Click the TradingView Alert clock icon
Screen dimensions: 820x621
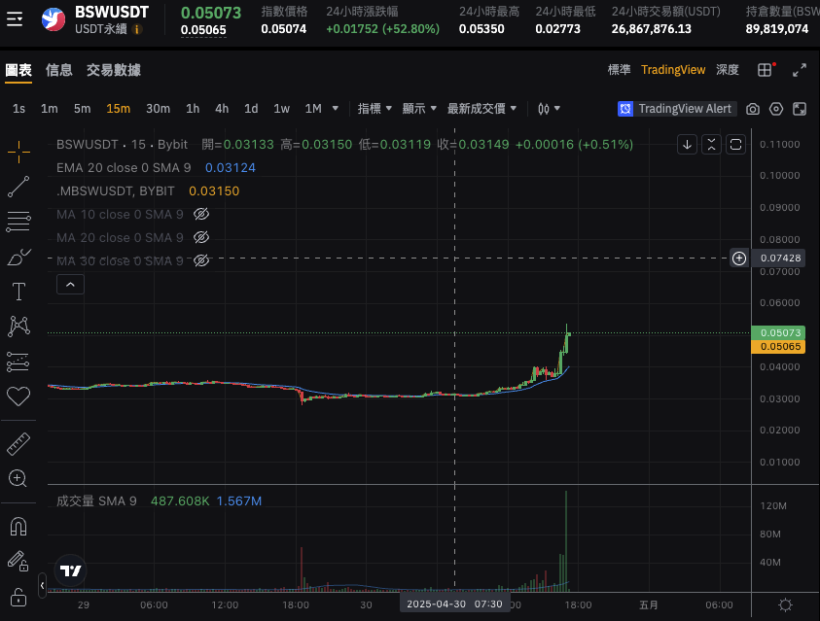(625, 109)
